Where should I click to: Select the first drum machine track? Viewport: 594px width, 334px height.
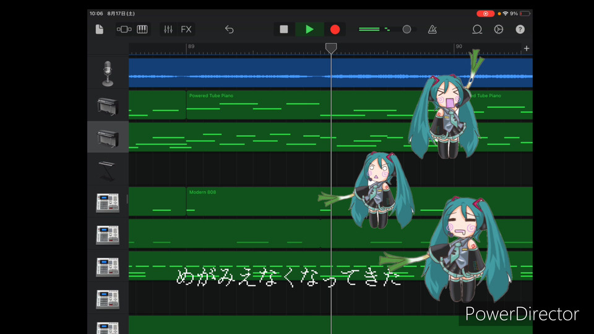108,202
